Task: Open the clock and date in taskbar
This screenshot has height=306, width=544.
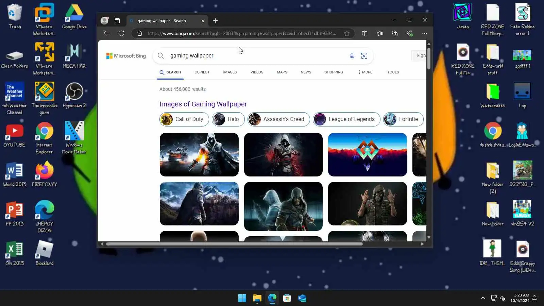Action: coord(520,298)
